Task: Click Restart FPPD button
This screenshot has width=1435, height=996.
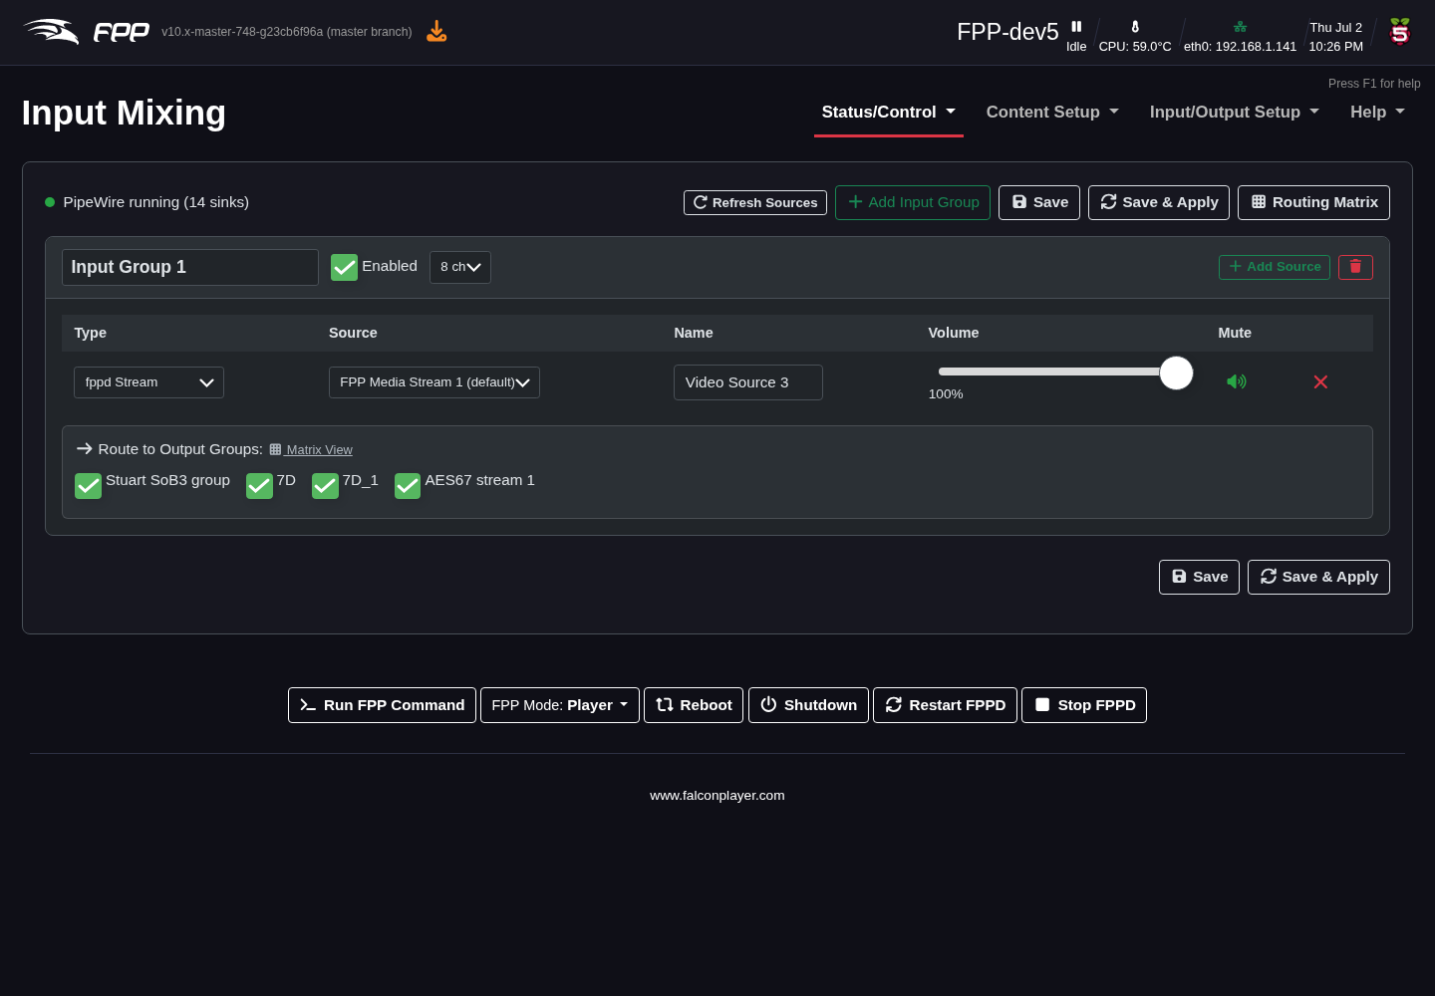Action: (945, 705)
